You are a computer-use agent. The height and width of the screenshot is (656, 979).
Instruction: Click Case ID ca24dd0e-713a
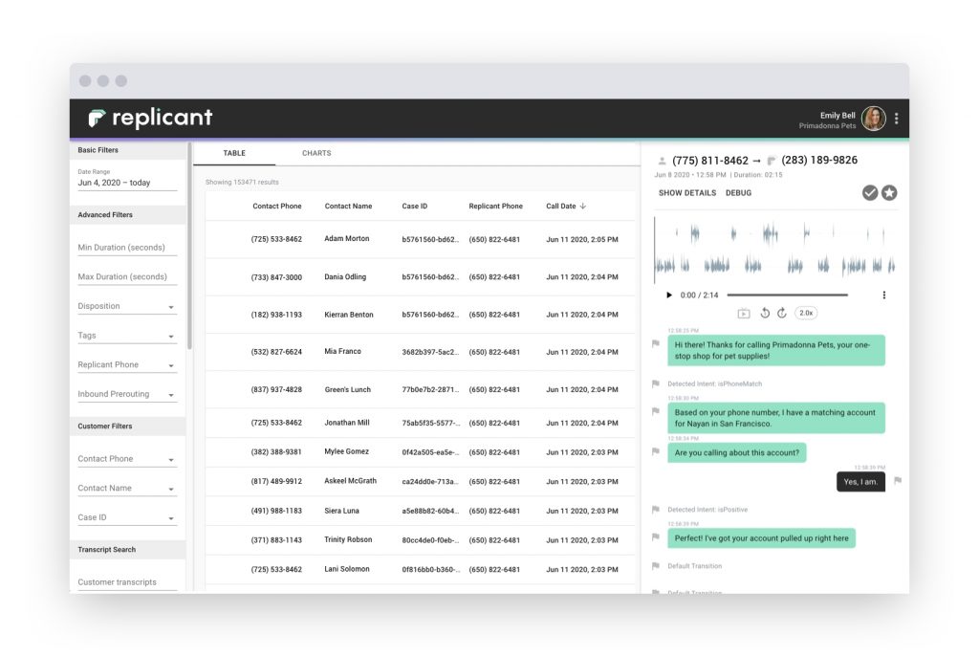[430, 482]
